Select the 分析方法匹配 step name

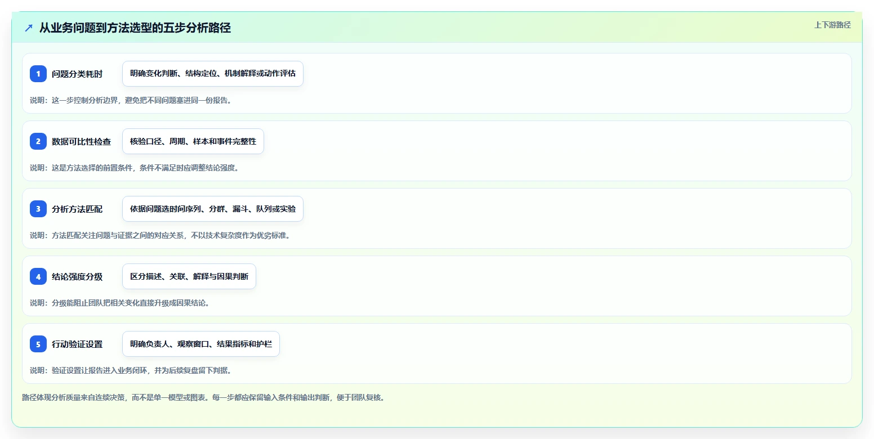77,209
